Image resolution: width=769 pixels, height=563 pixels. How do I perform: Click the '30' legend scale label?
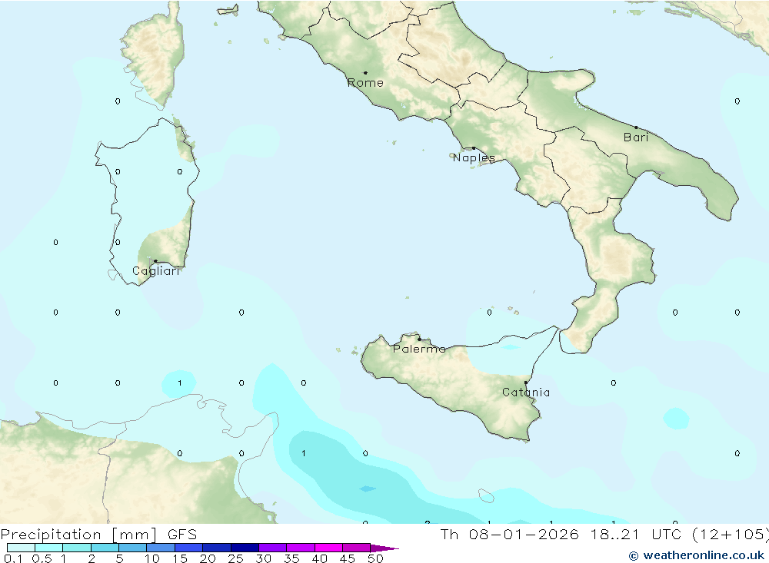coord(264,558)
